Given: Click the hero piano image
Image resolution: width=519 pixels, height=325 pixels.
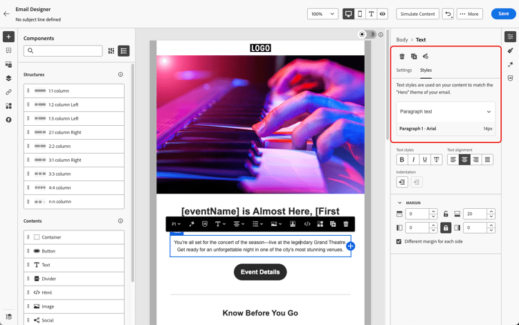Looking at the screenshot, I should 260,124.
